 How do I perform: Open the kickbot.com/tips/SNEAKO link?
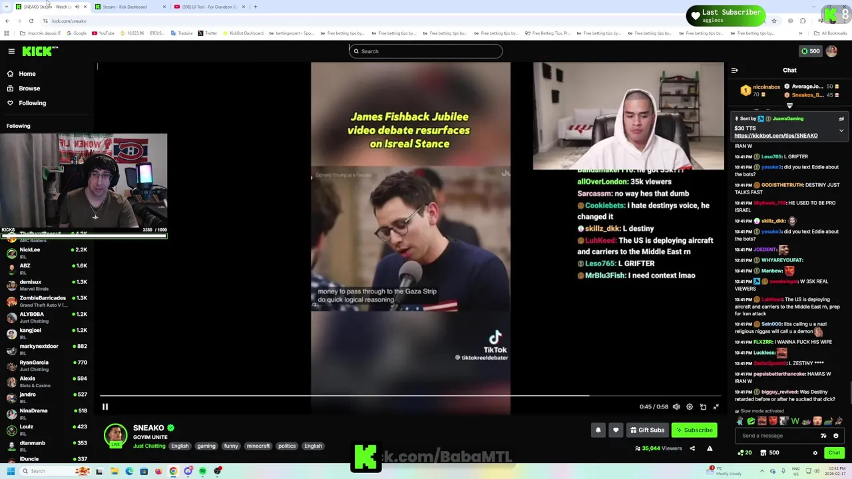(775, 136)
